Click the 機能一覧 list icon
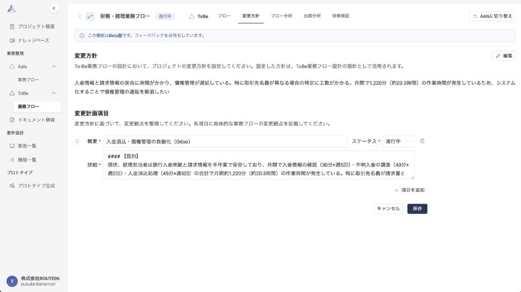The height and width of the screenshot is (292, 521). click(12, 160)
